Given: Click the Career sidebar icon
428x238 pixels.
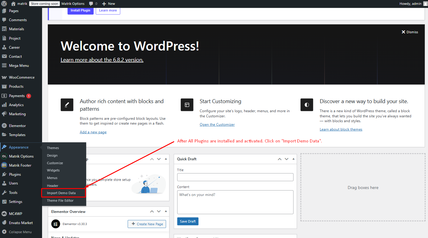Looking at the screenshot, I should click(4, 47).
